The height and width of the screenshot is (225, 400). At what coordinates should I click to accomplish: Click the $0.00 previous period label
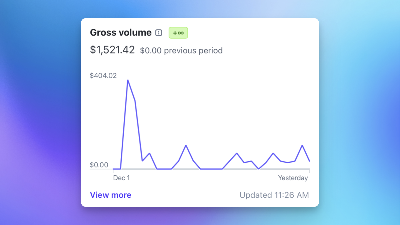[181, 51]
